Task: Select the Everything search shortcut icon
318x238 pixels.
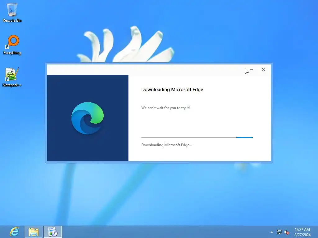Action: click(12, 45)
